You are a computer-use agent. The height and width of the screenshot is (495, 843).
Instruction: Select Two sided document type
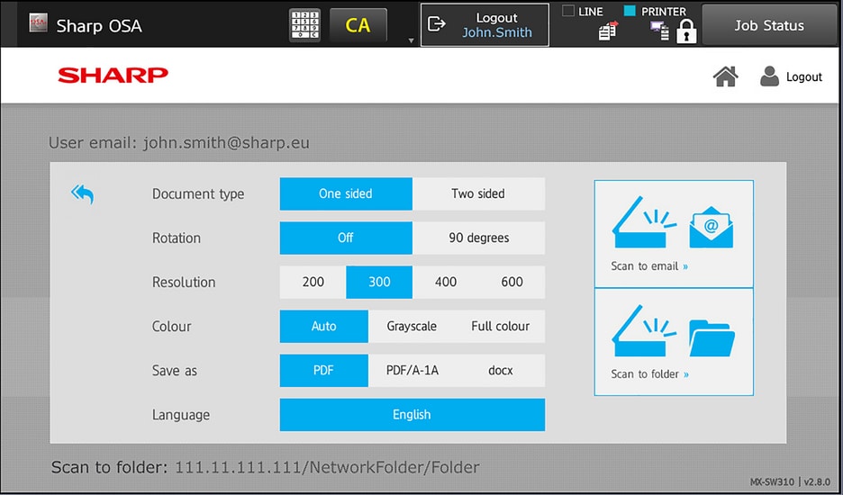[478, 193]
